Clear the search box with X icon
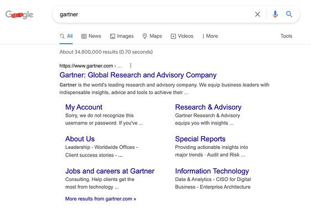This screenshot has height=212, width=311. tap(257, 14)
